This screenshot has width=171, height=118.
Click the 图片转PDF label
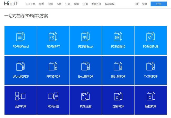pos(118,77)
